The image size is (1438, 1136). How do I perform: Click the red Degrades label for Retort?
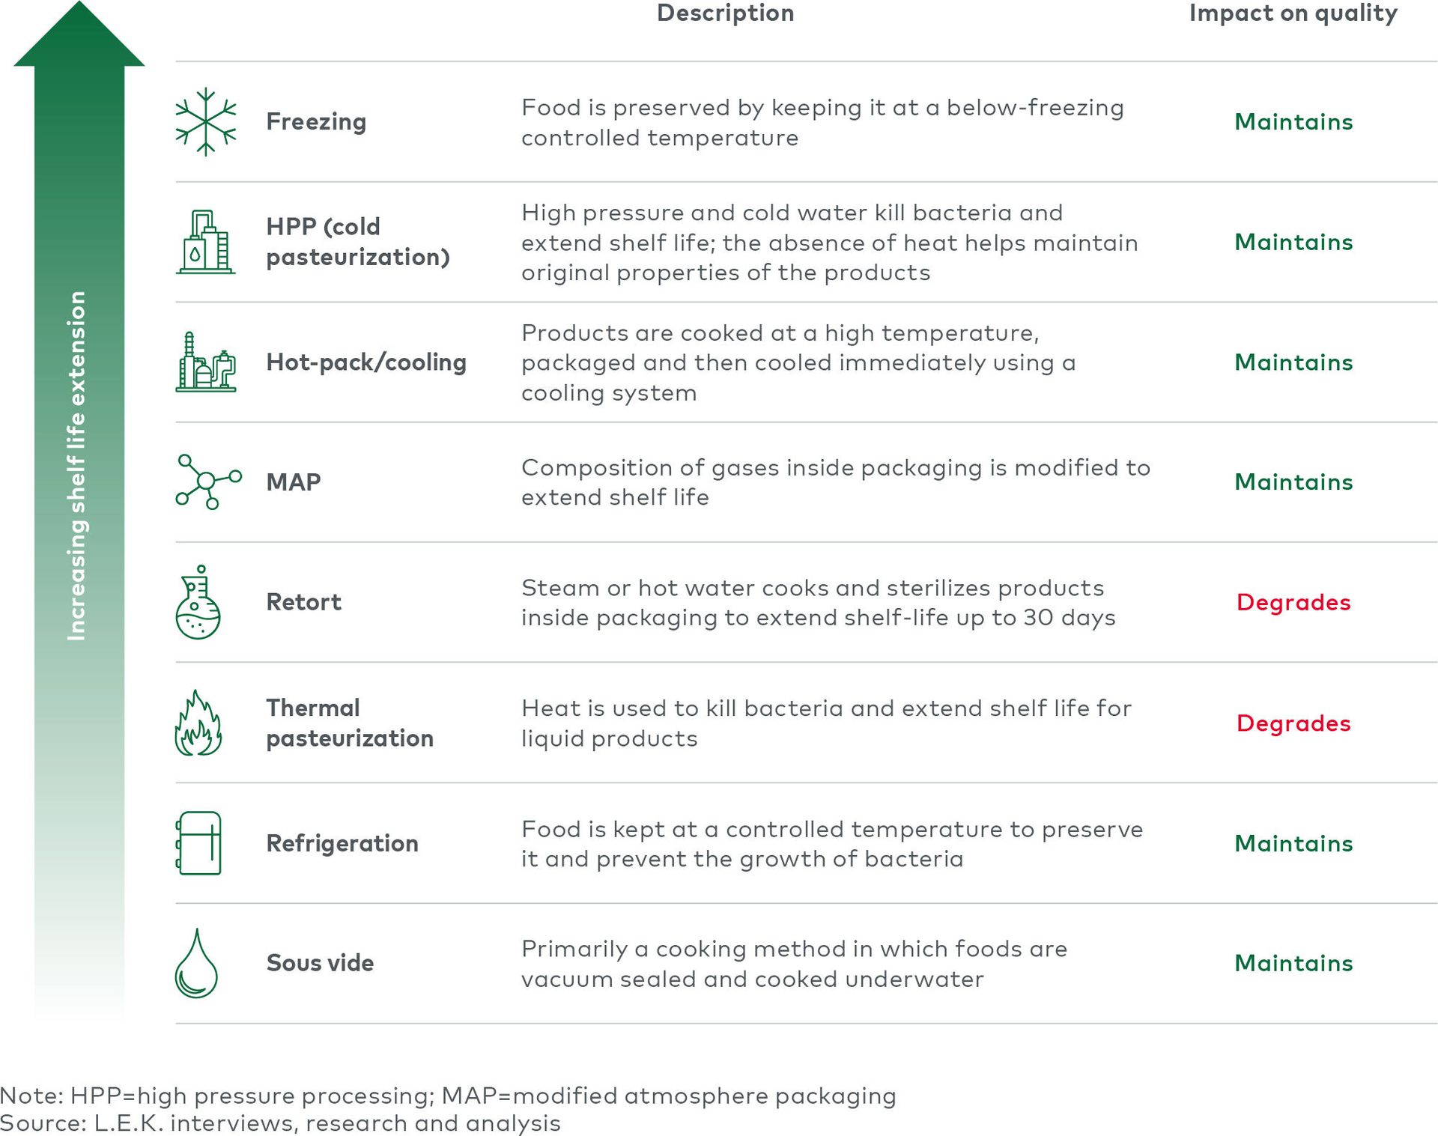[1293, 602]
